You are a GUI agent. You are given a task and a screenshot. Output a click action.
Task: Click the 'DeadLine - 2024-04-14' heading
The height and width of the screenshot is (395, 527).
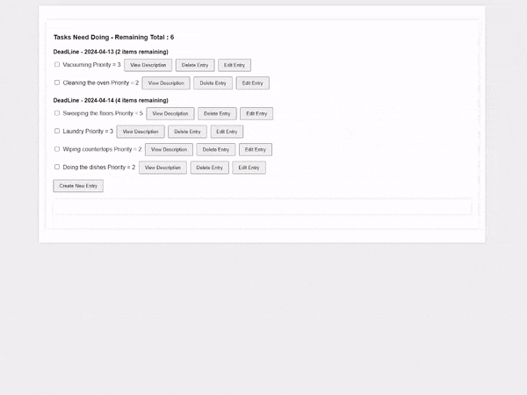[x=111, y=100]
